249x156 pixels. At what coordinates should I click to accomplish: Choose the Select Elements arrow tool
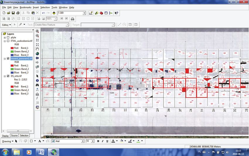(37, 76)
